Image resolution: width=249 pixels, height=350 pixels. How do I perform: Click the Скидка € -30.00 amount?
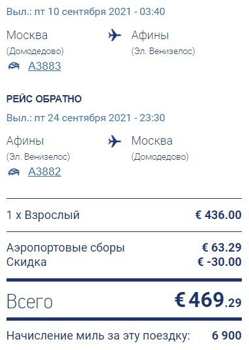point(219,262)
